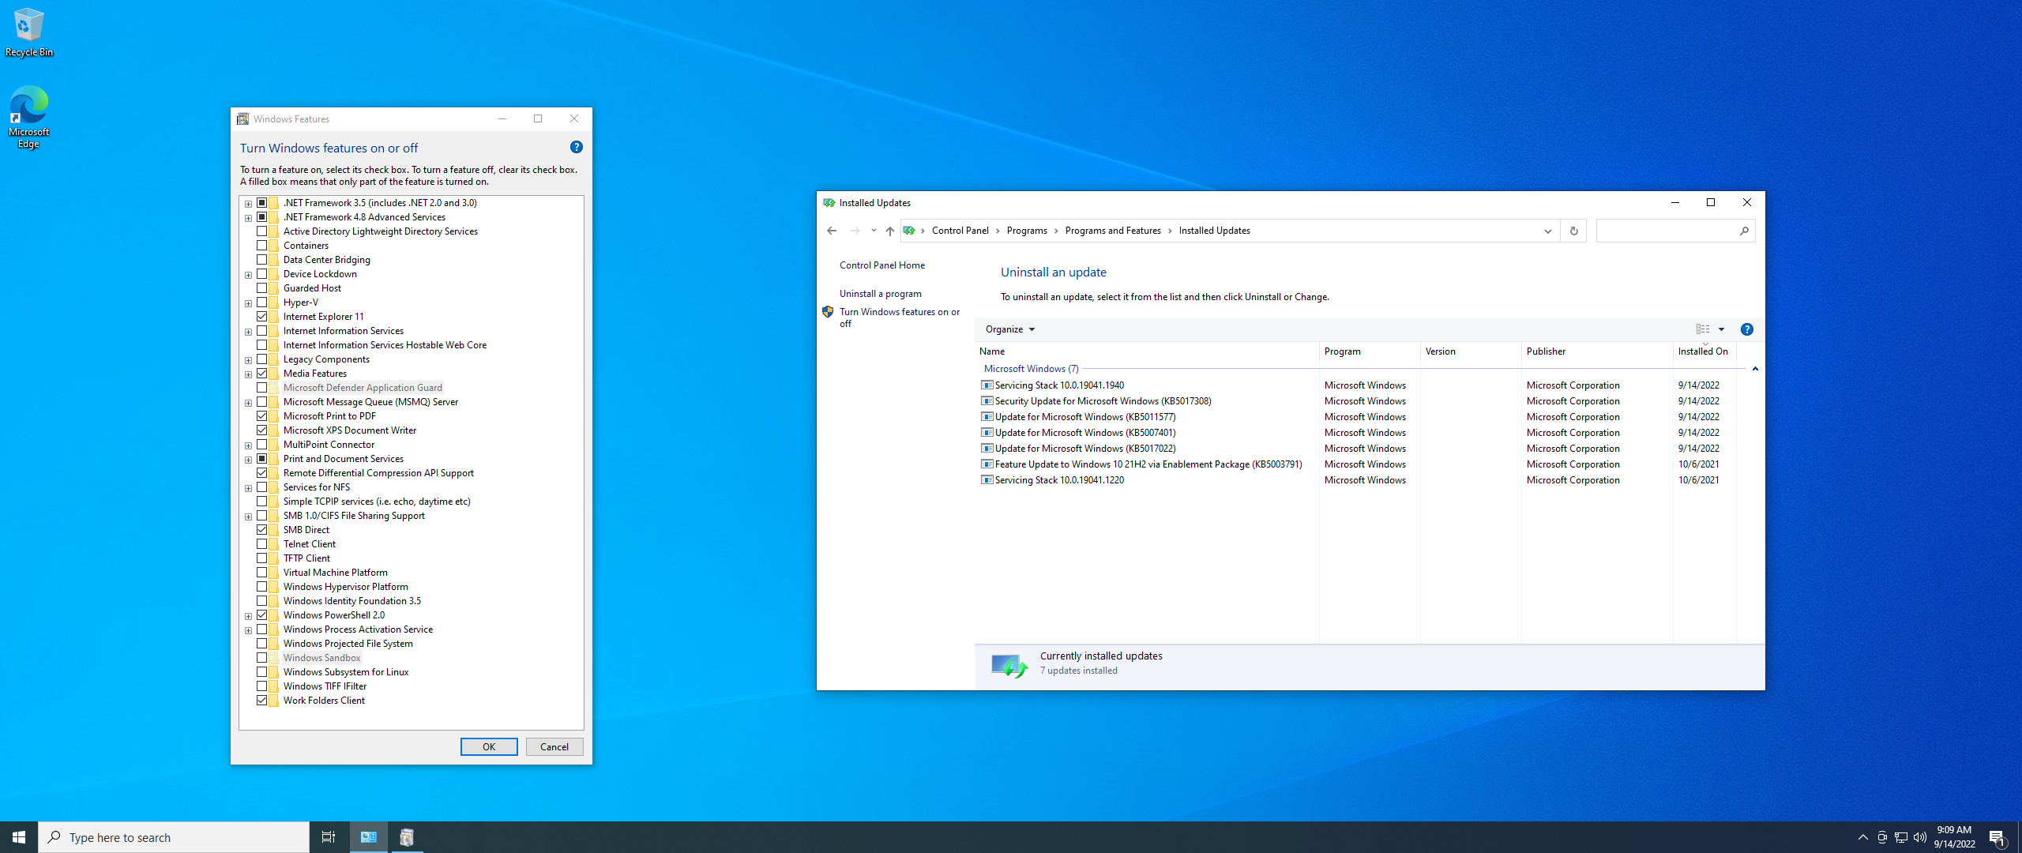This screenshot has width=2022, height=853.
Task: Collapse the Microsoft Windows (7) group
Action: tap(1755, 369)
